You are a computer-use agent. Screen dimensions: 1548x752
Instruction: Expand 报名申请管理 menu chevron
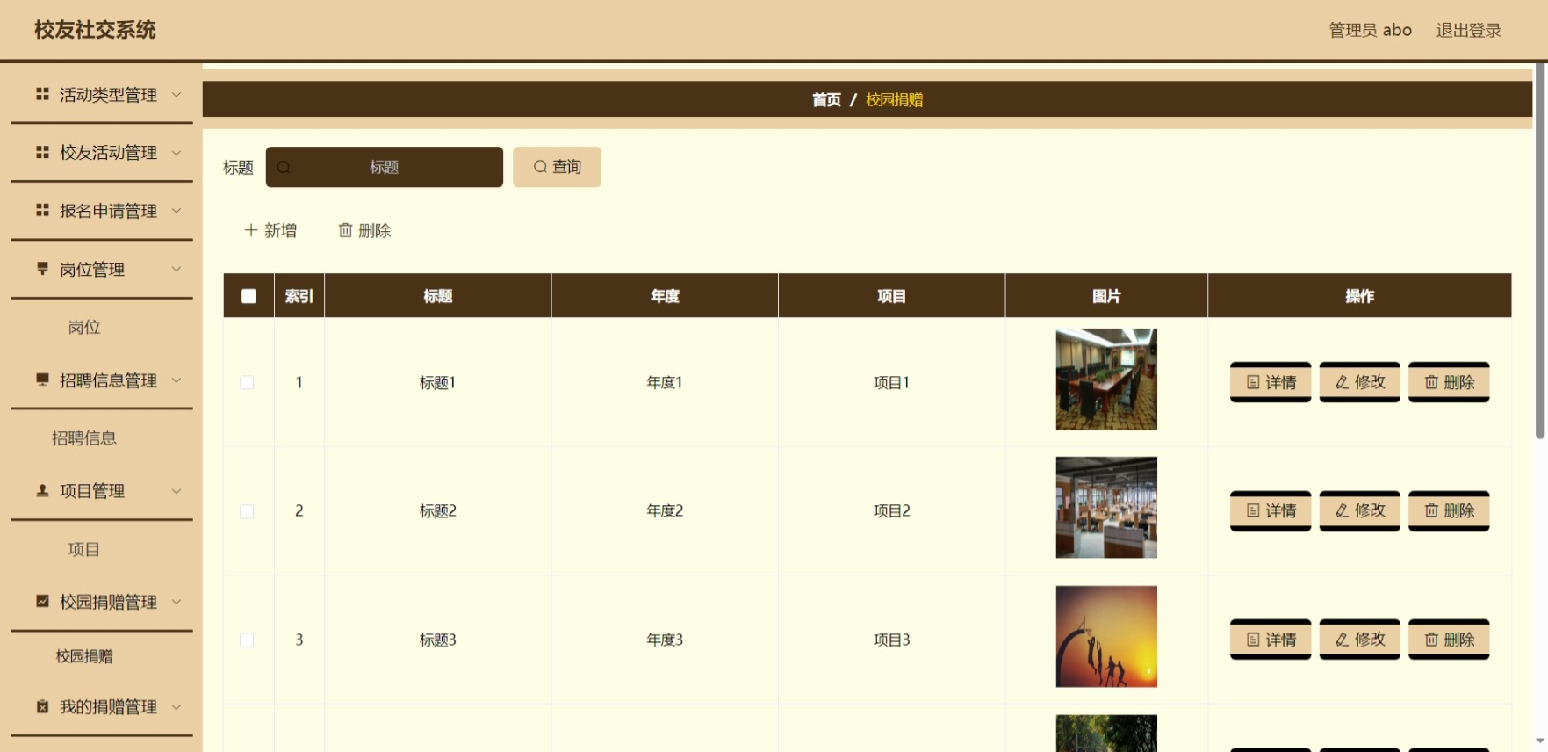[x=176, y=210]
